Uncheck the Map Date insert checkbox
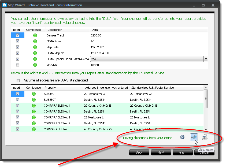The height and width of the screenshot is (168, 226). point(18,47)
